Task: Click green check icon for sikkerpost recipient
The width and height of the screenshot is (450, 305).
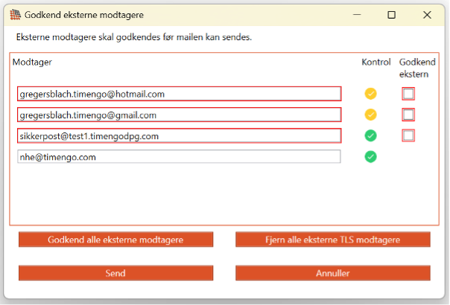Action: [x=370, y=135]
